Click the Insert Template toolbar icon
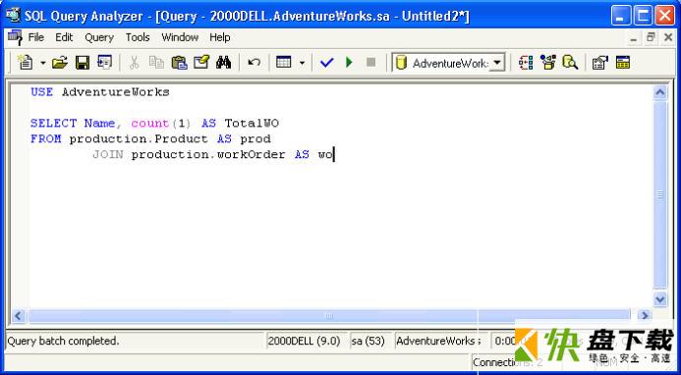The width and height of the screenshot is (681, 375). (104, 63)
